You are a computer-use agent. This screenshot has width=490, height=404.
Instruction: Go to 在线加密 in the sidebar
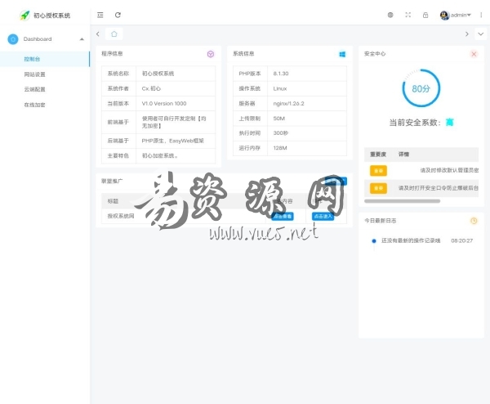point(35,105)
